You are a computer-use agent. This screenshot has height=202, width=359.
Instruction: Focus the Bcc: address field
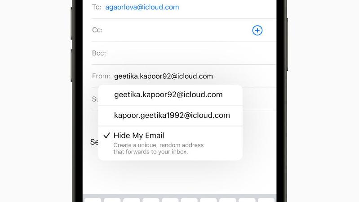[189, 53]
